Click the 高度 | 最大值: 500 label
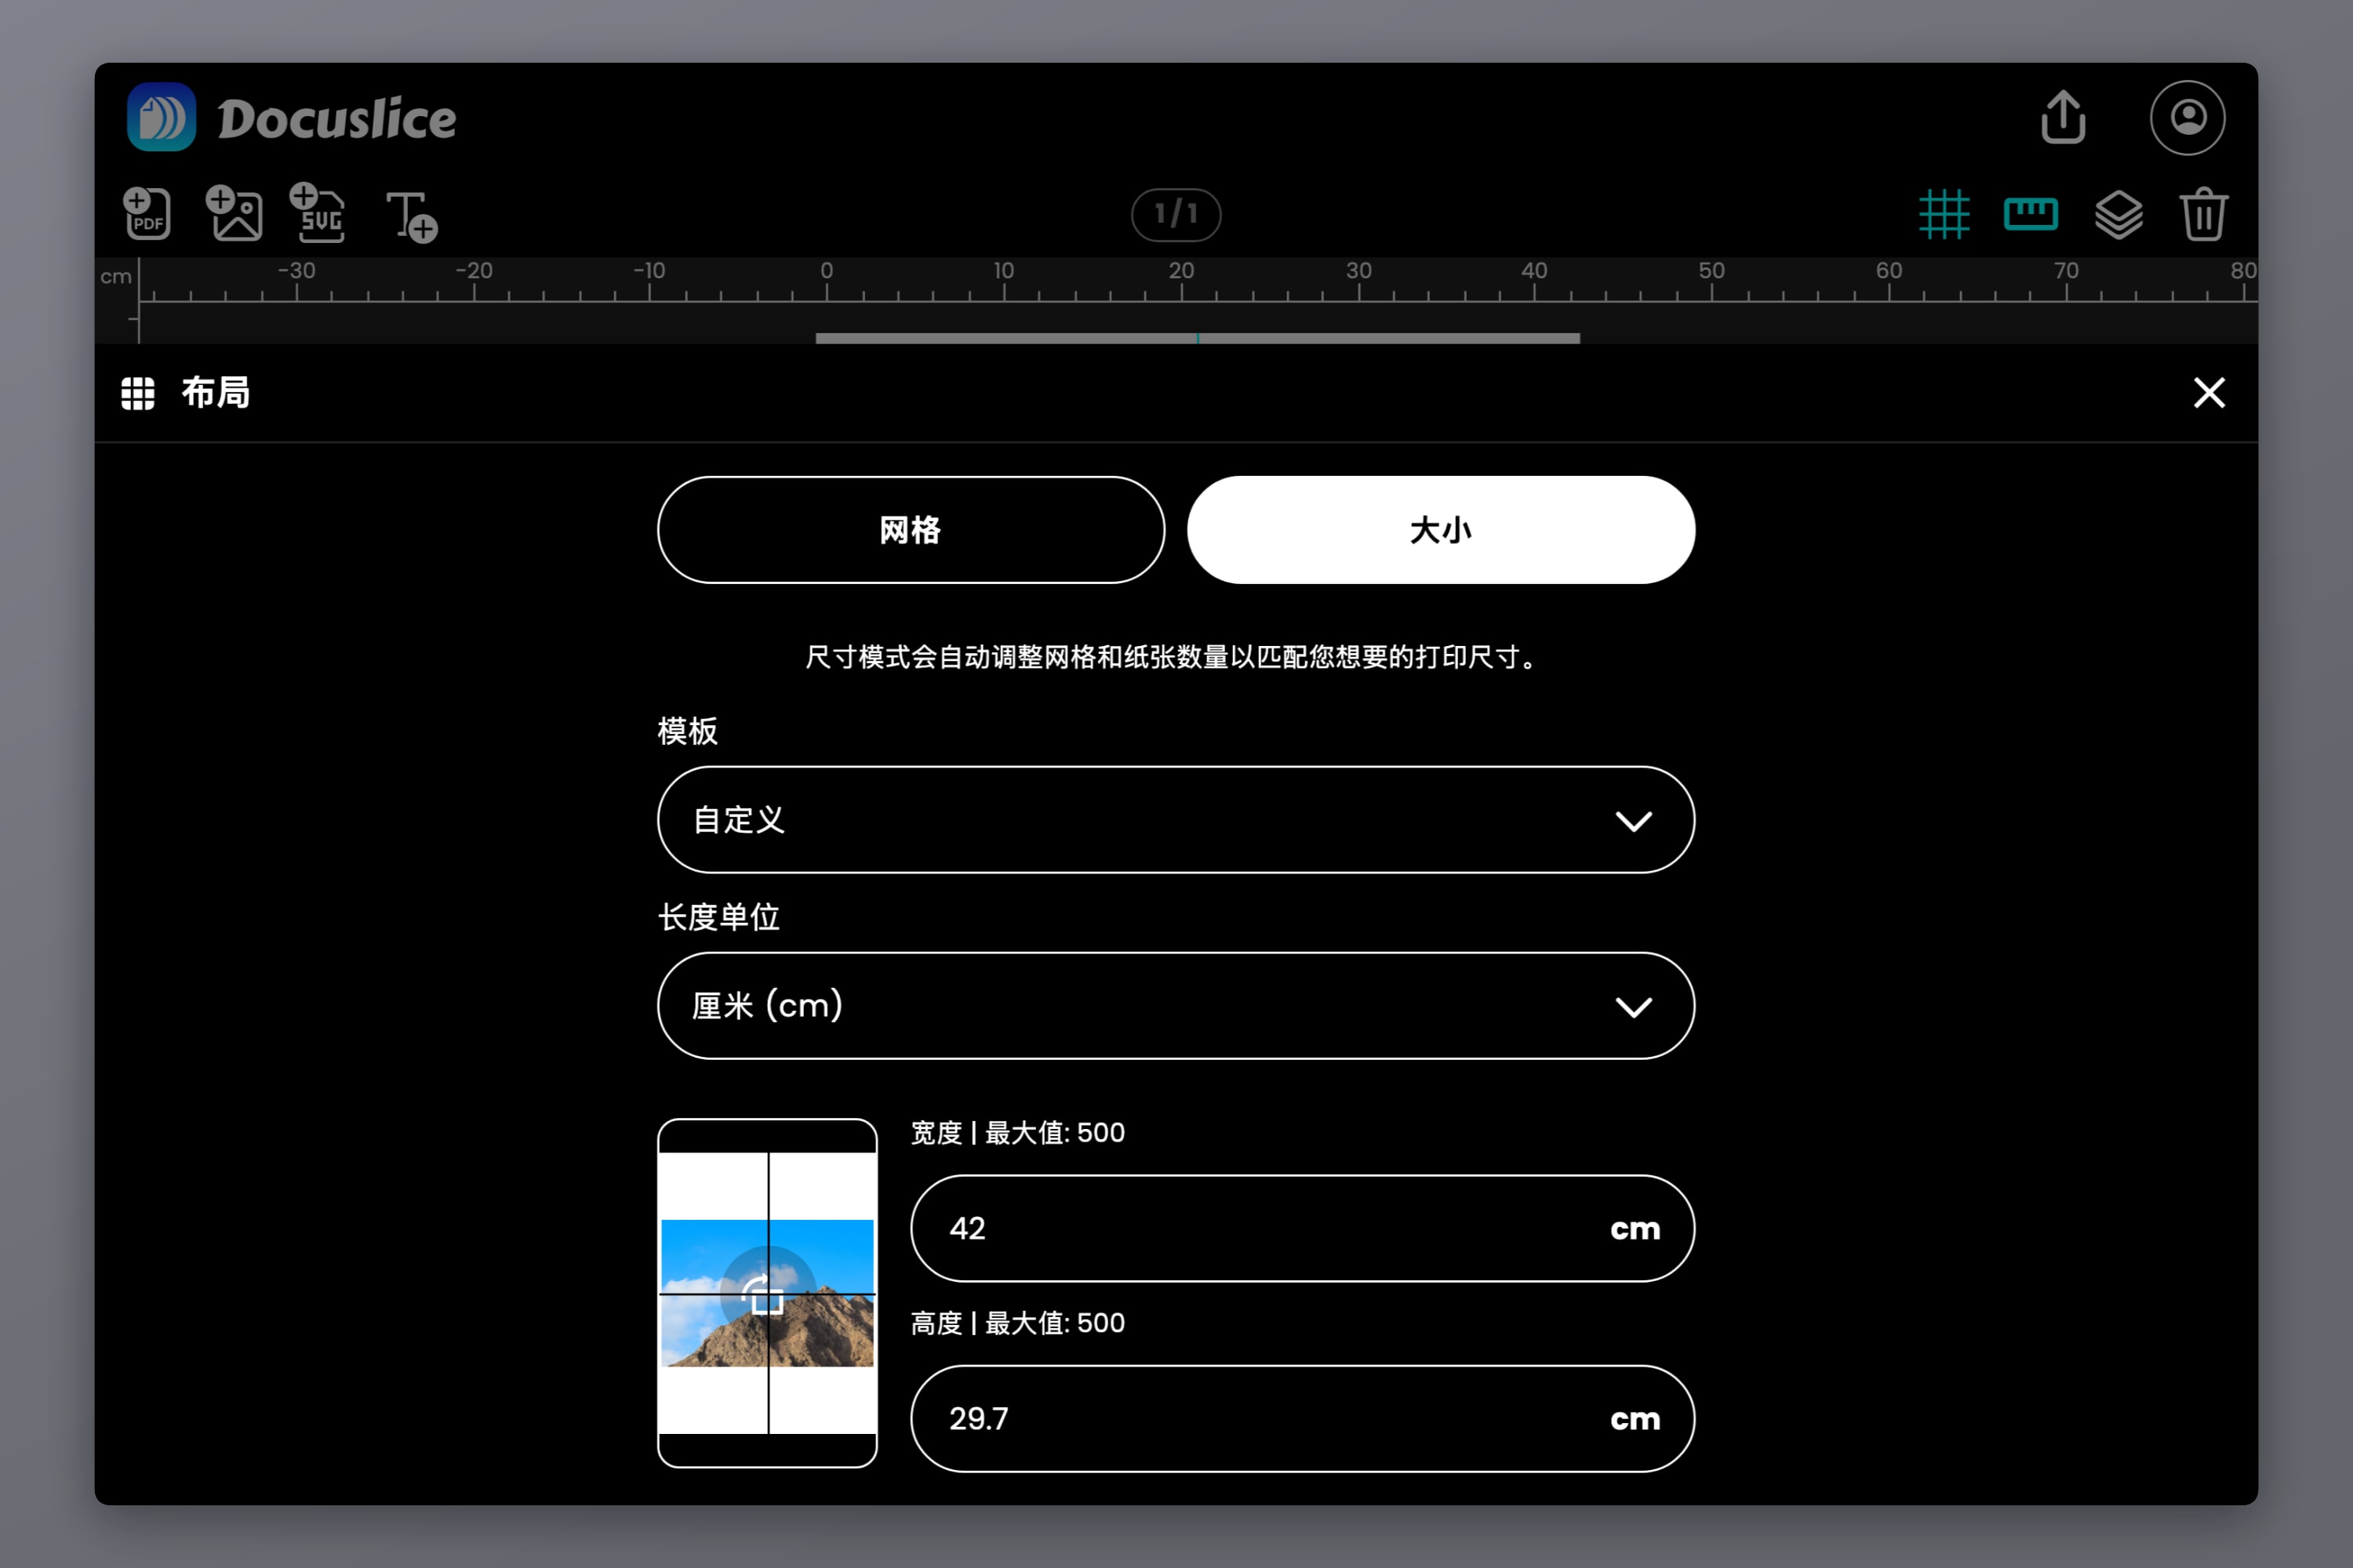Viewport: 2353px width, 1568px height. [1017, 1323]
